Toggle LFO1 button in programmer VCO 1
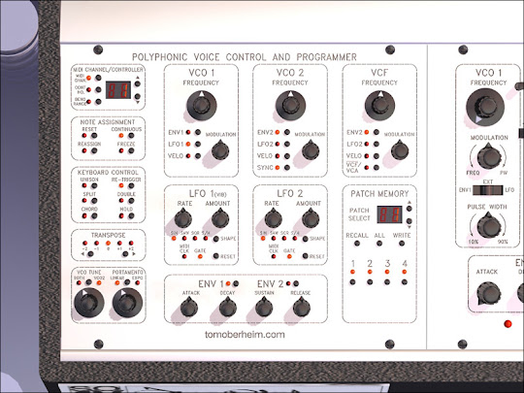524x393 pixels. click(x=198, y=144)
